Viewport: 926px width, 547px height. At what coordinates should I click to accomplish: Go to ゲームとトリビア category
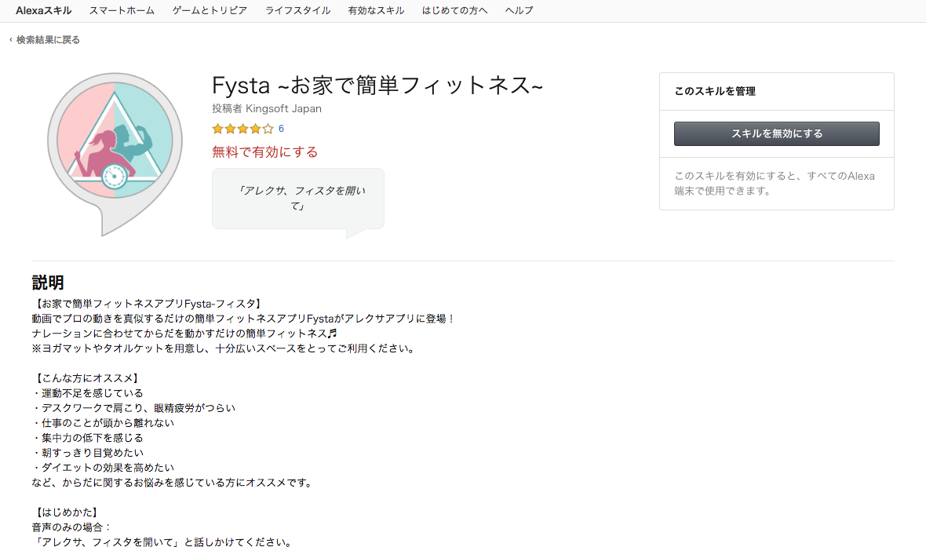(x=210, y=11)
